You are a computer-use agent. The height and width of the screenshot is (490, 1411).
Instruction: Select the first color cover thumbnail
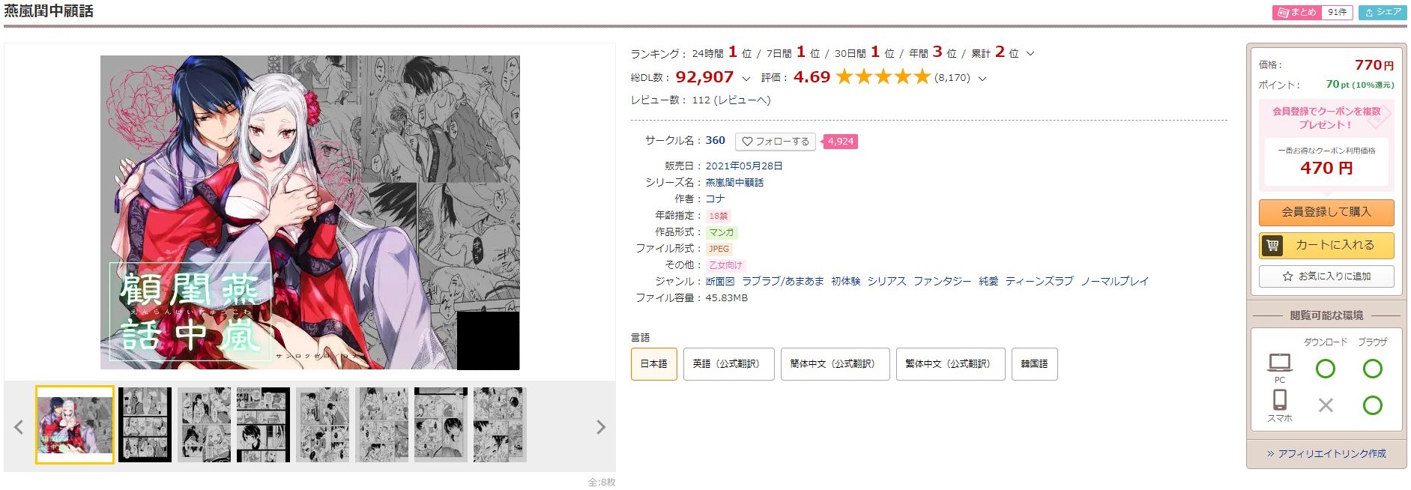(75, 425)
